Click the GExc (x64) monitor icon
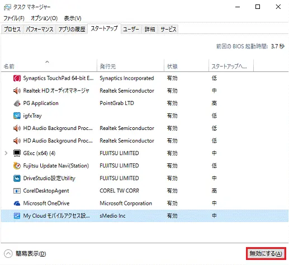Image resolution: width=289 pixels, height=265 pixels. pos(17,153)
